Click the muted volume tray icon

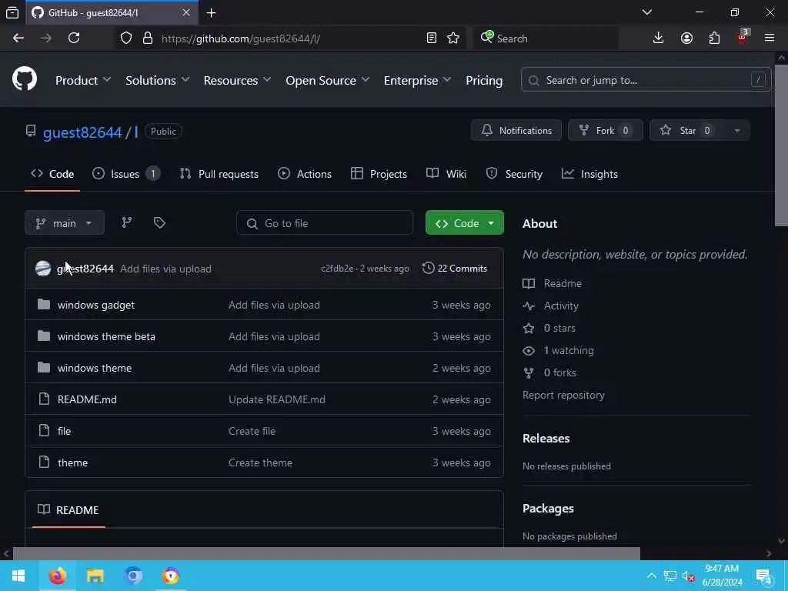coord(689,576)
